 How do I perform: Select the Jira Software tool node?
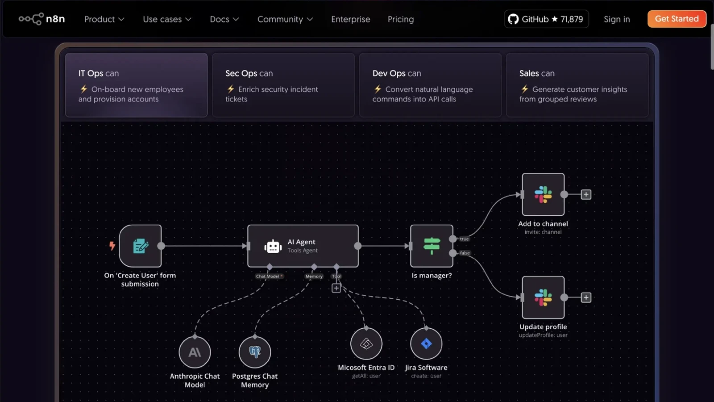[x=426, y=343]
